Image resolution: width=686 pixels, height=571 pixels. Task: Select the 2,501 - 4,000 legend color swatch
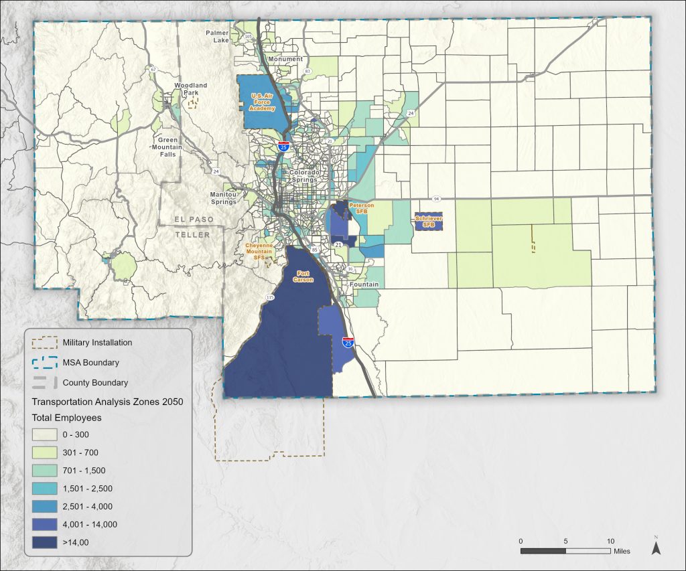[45, 506]
